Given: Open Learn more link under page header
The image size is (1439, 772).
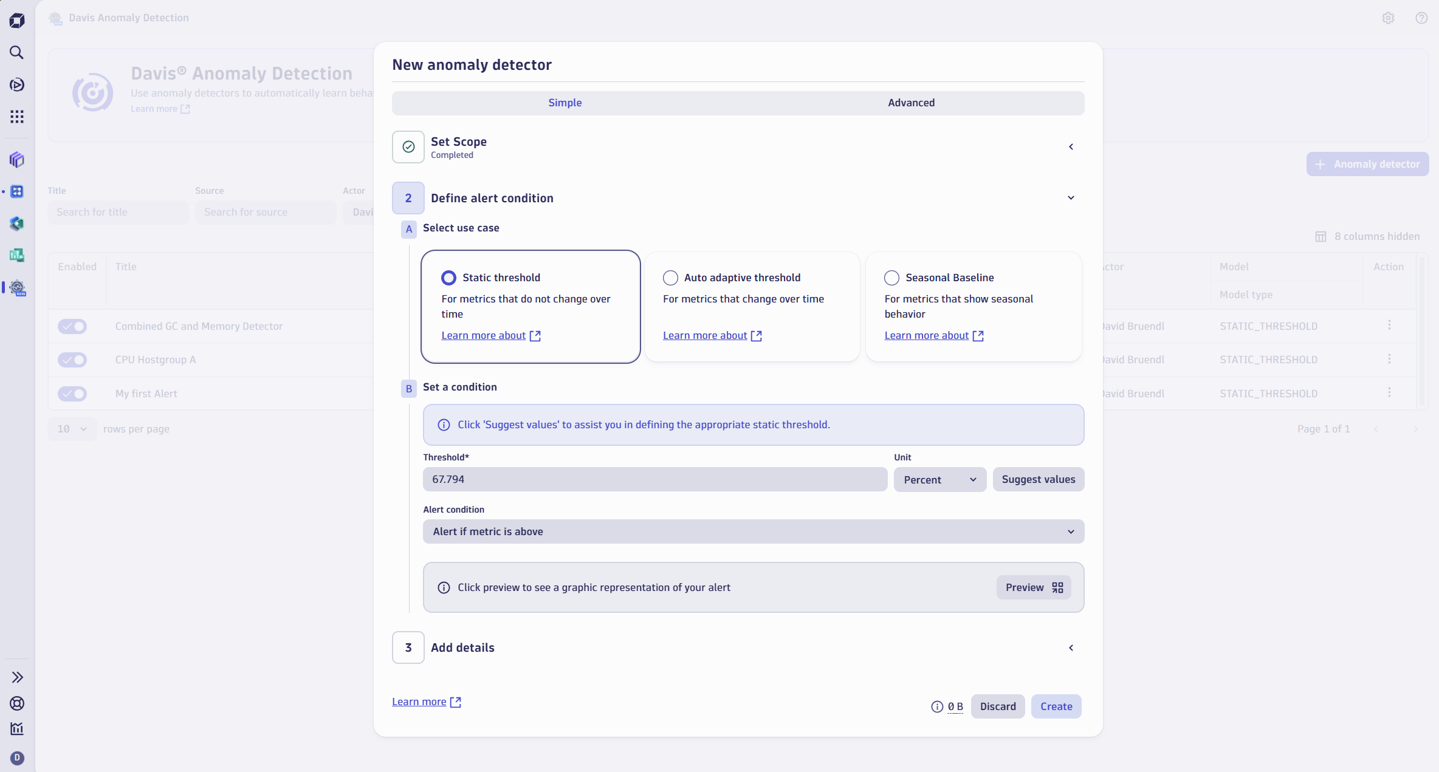Looking at the screenshot, I should [160, 109].
